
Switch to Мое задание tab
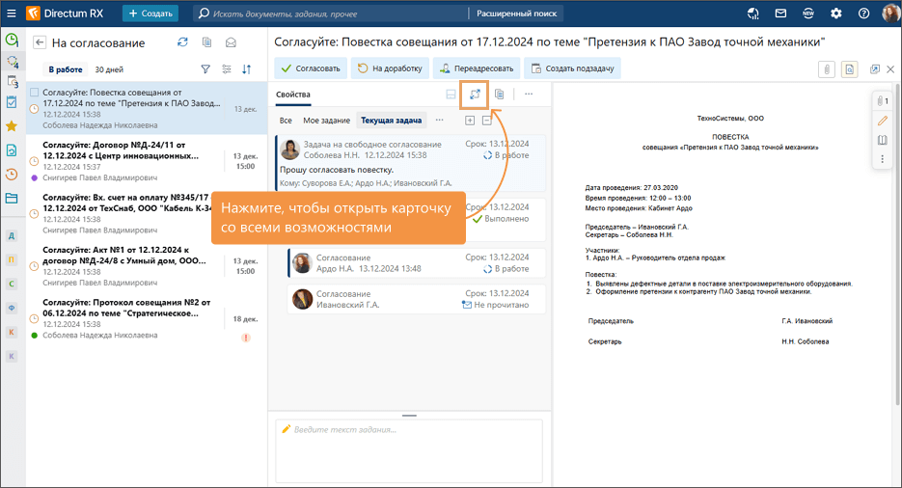[327, 121]
